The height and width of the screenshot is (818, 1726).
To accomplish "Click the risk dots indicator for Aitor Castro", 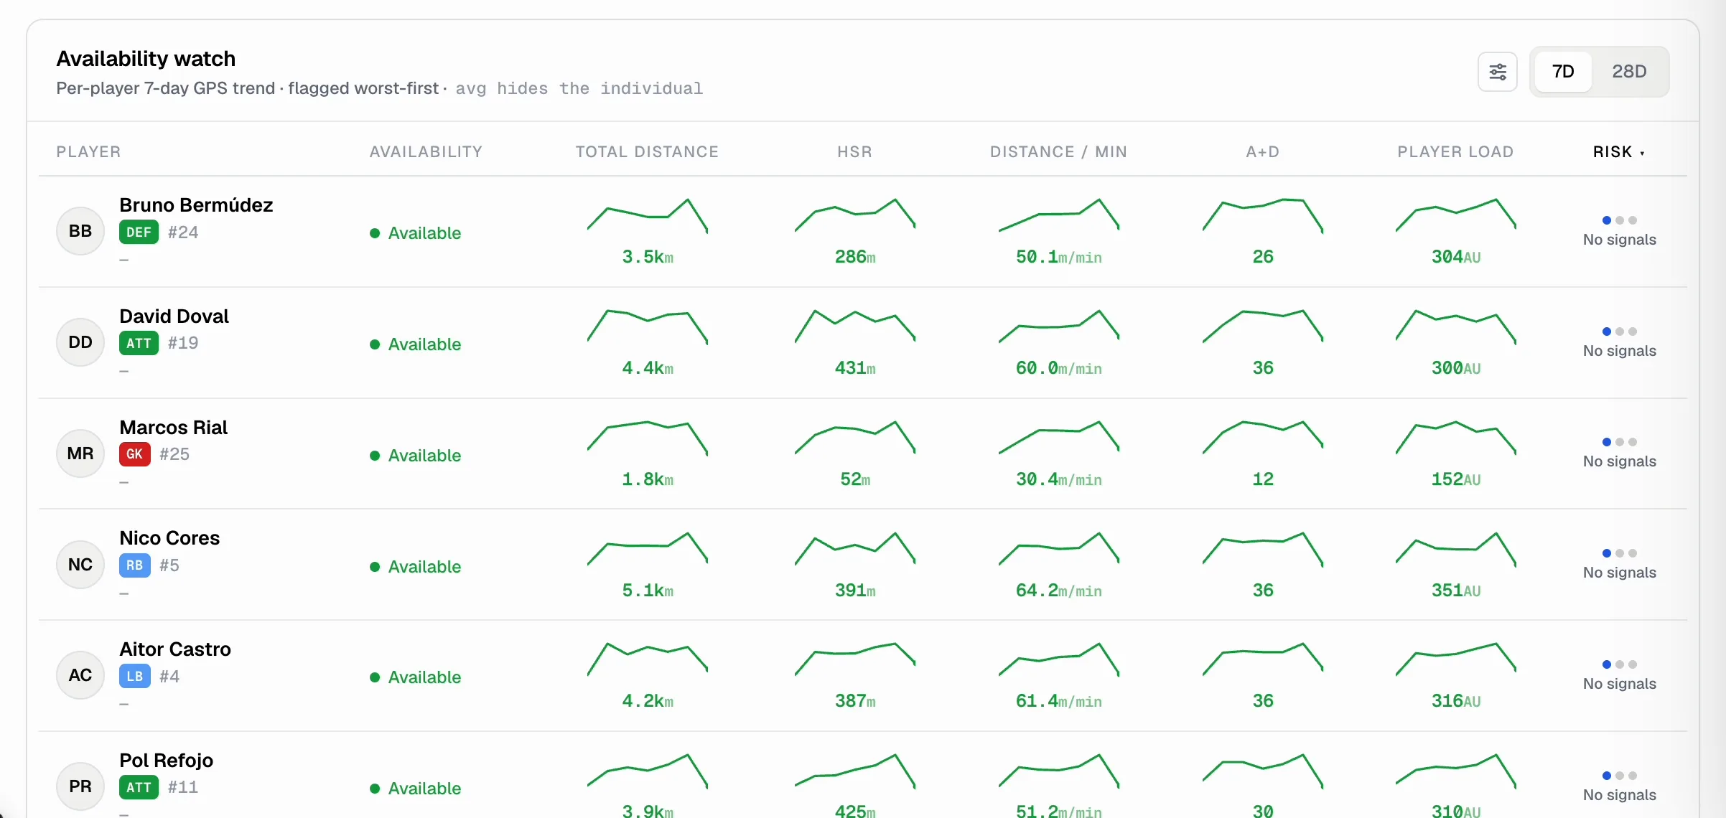I will tap(1619, 664).
